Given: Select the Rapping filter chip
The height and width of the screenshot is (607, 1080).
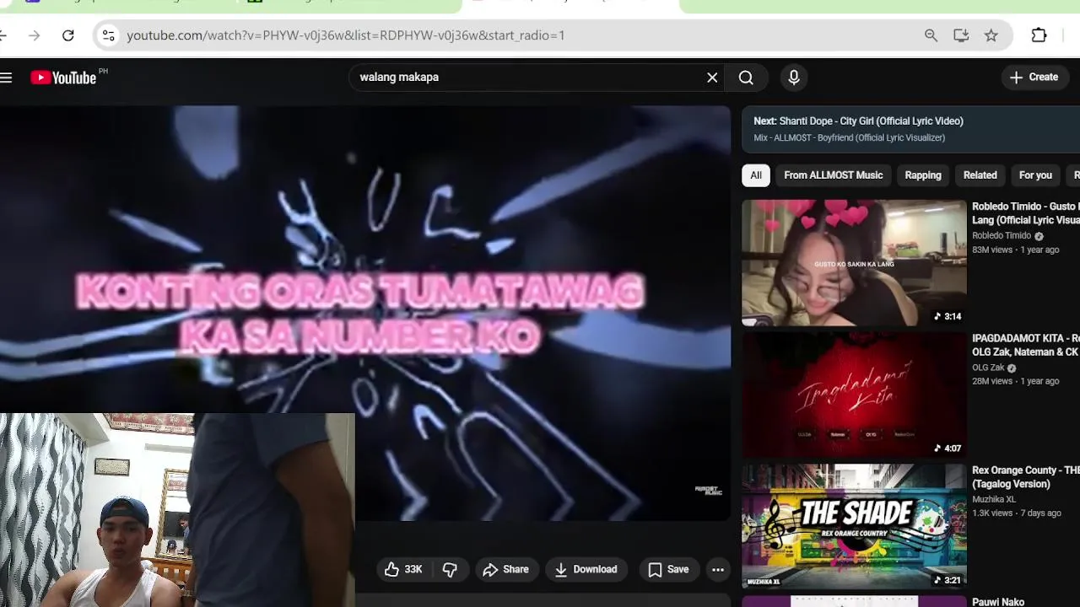Looking at the screenshot, I should click(x=923, y=175).
